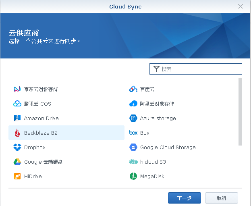The image size is (251, 206).
Task: Click the 京东云对象存储 provider icon
Action: (17, 89)
